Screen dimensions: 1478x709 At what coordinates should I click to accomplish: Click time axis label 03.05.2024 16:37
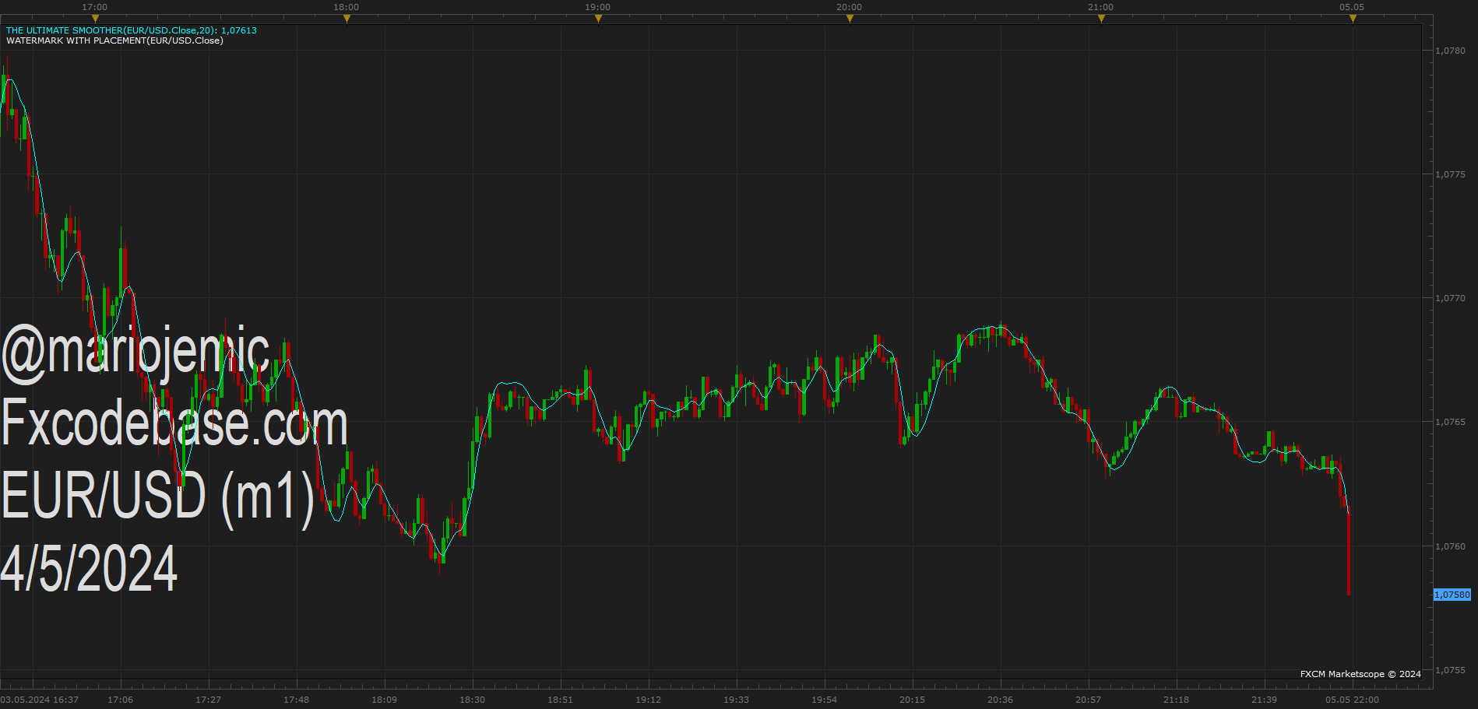(40, 700)
